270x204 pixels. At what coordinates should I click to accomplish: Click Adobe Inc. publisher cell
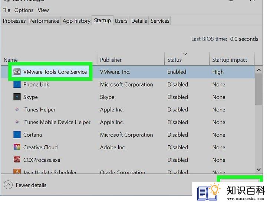pos(113,148)
